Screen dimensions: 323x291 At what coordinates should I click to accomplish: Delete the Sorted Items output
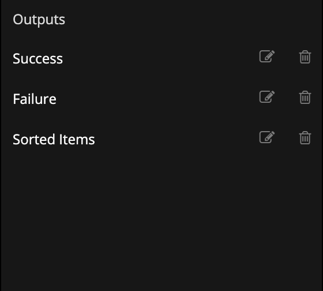point(305,137)
